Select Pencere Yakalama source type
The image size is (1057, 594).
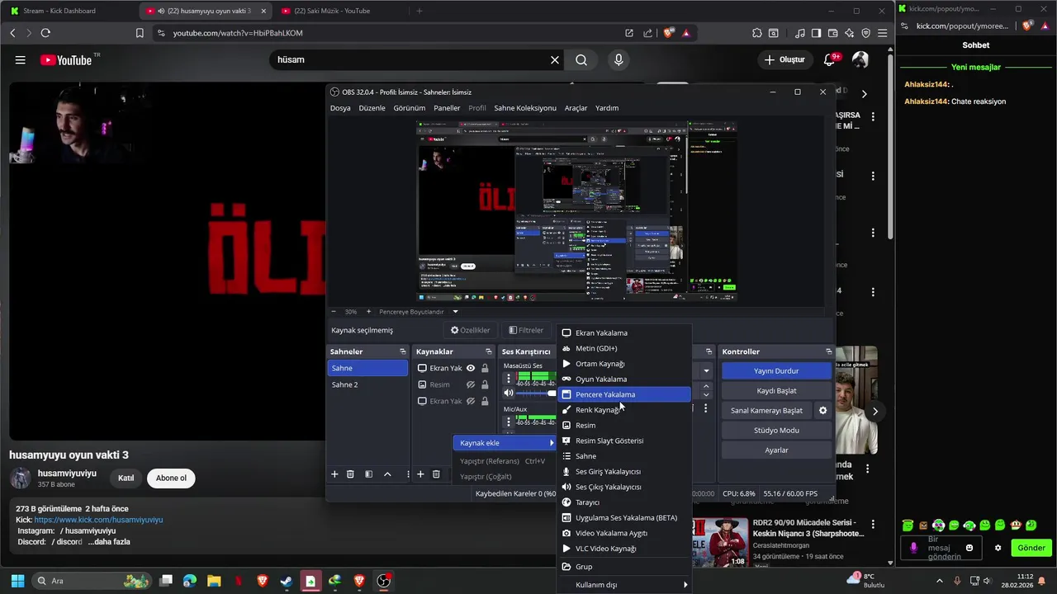pyautogui.click(x=624, y=394)
